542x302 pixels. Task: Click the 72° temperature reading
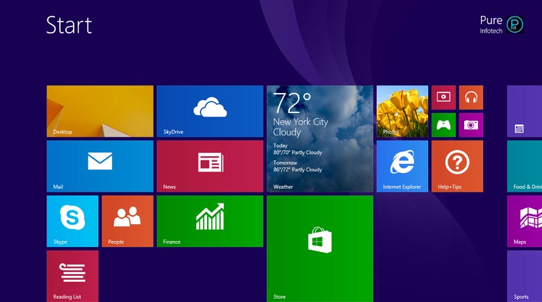coord(293,103)
